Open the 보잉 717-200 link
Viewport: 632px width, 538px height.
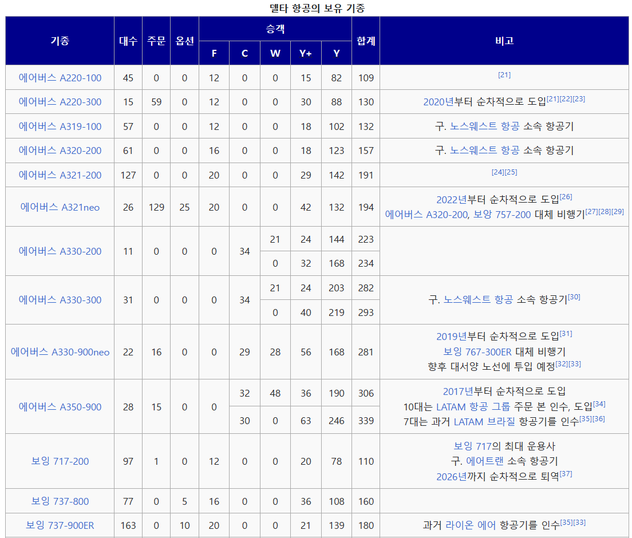(60, 461)
